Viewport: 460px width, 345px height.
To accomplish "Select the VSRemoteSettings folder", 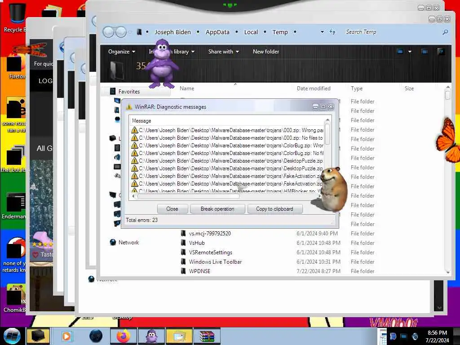I will (x=210, y=252).
